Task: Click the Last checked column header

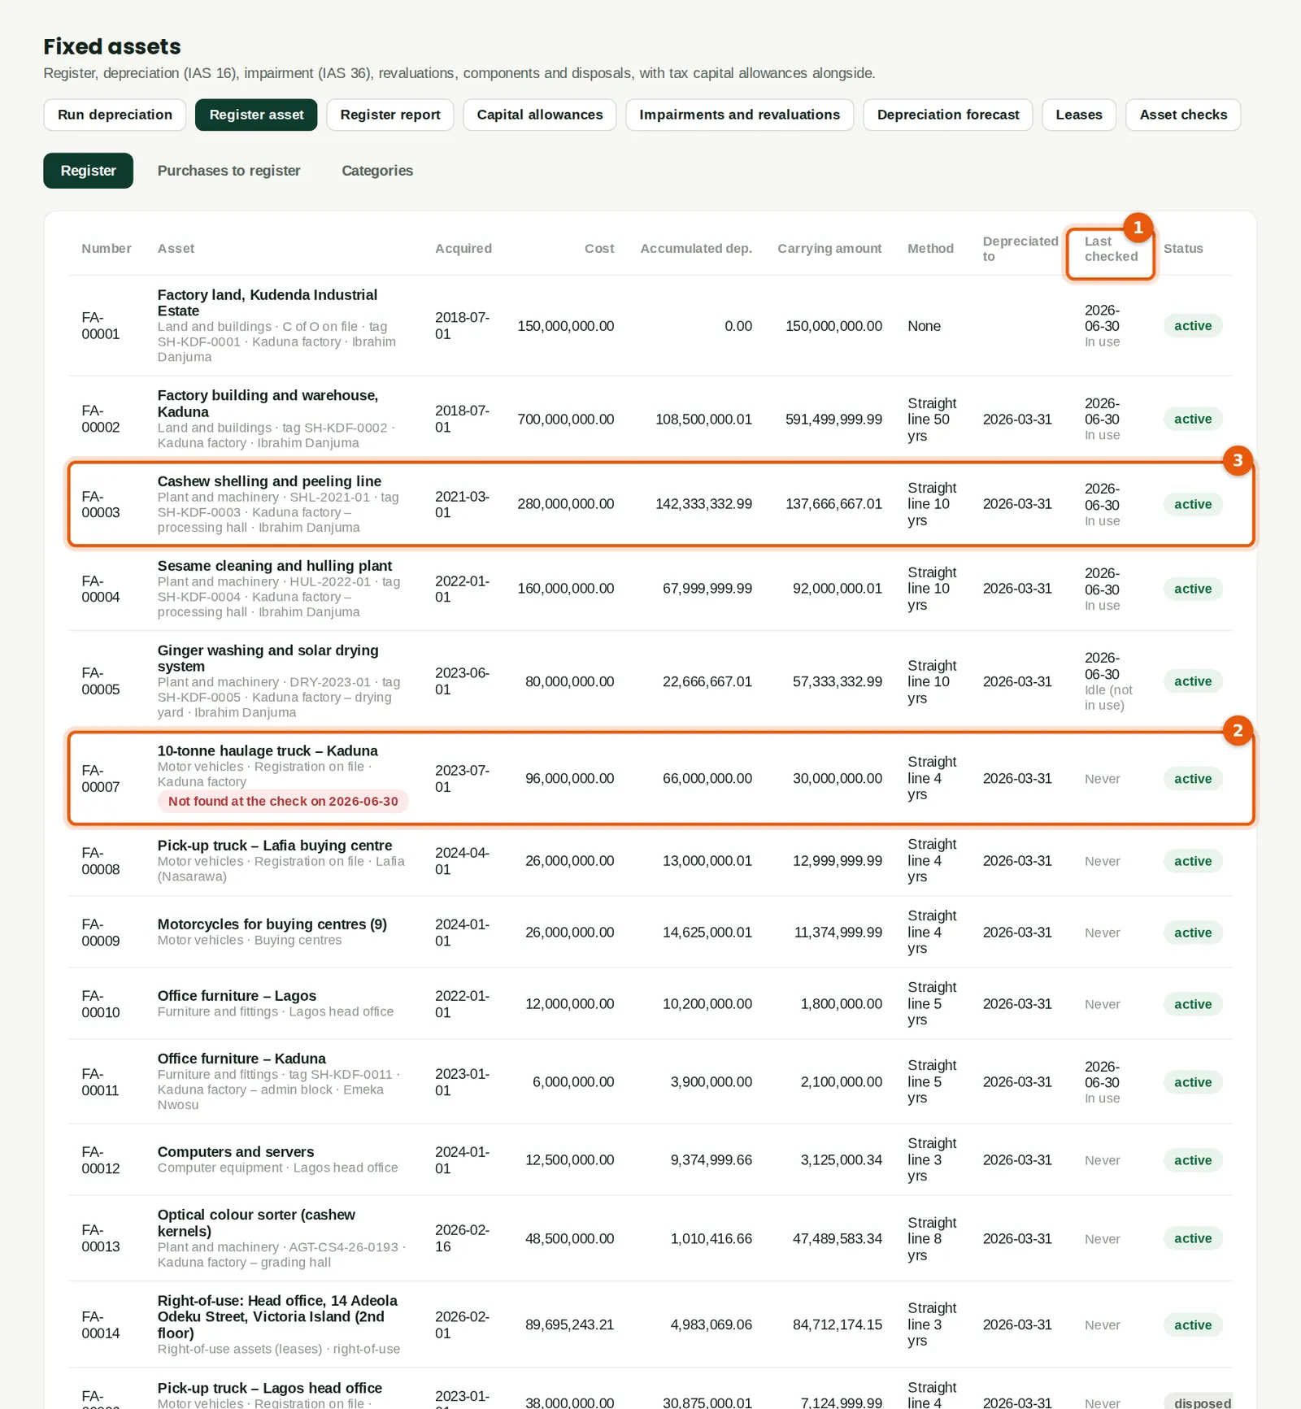Action: click(x=1111, y=249)
